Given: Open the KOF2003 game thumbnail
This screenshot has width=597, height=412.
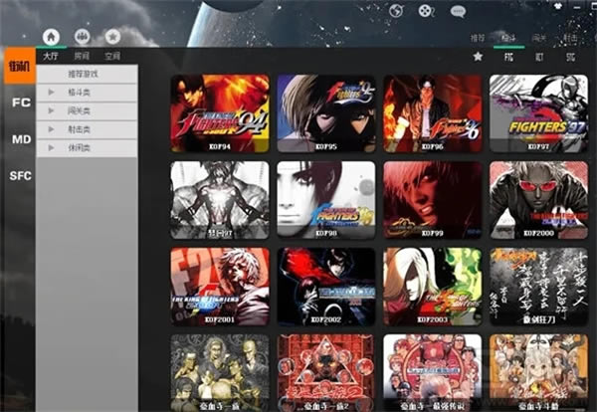Looking at the screenshot, I should pyautogui.click(x=433, y=287).
